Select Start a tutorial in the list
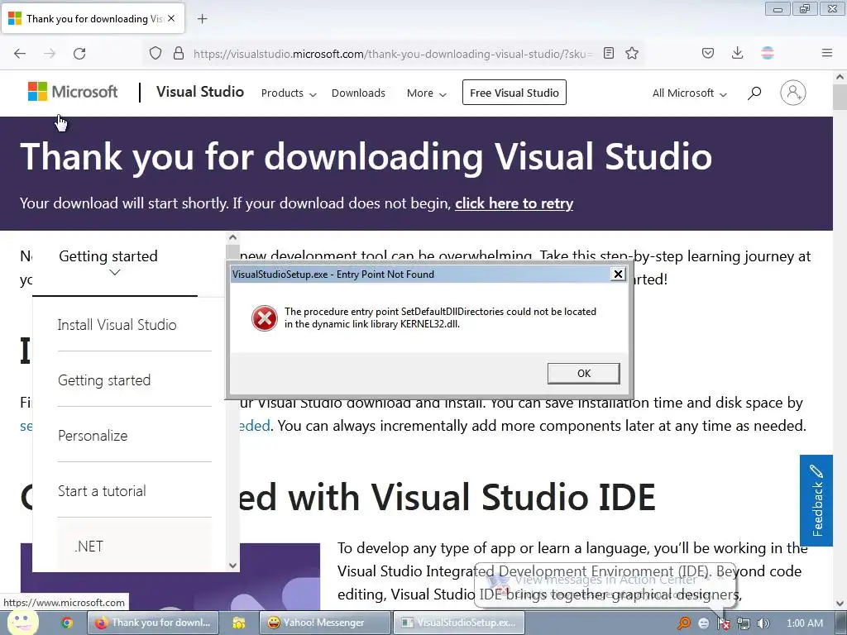847x635 pixels. coord(102,491)
